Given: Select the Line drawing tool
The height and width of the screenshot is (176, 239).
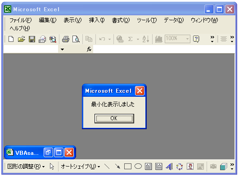Looking at the screenshot, I should (107, 167).
